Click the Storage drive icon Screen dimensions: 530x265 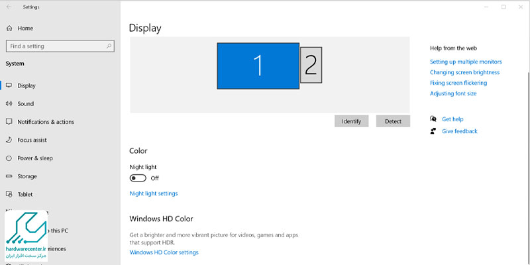pyautogui.click(x=9, y=176)
